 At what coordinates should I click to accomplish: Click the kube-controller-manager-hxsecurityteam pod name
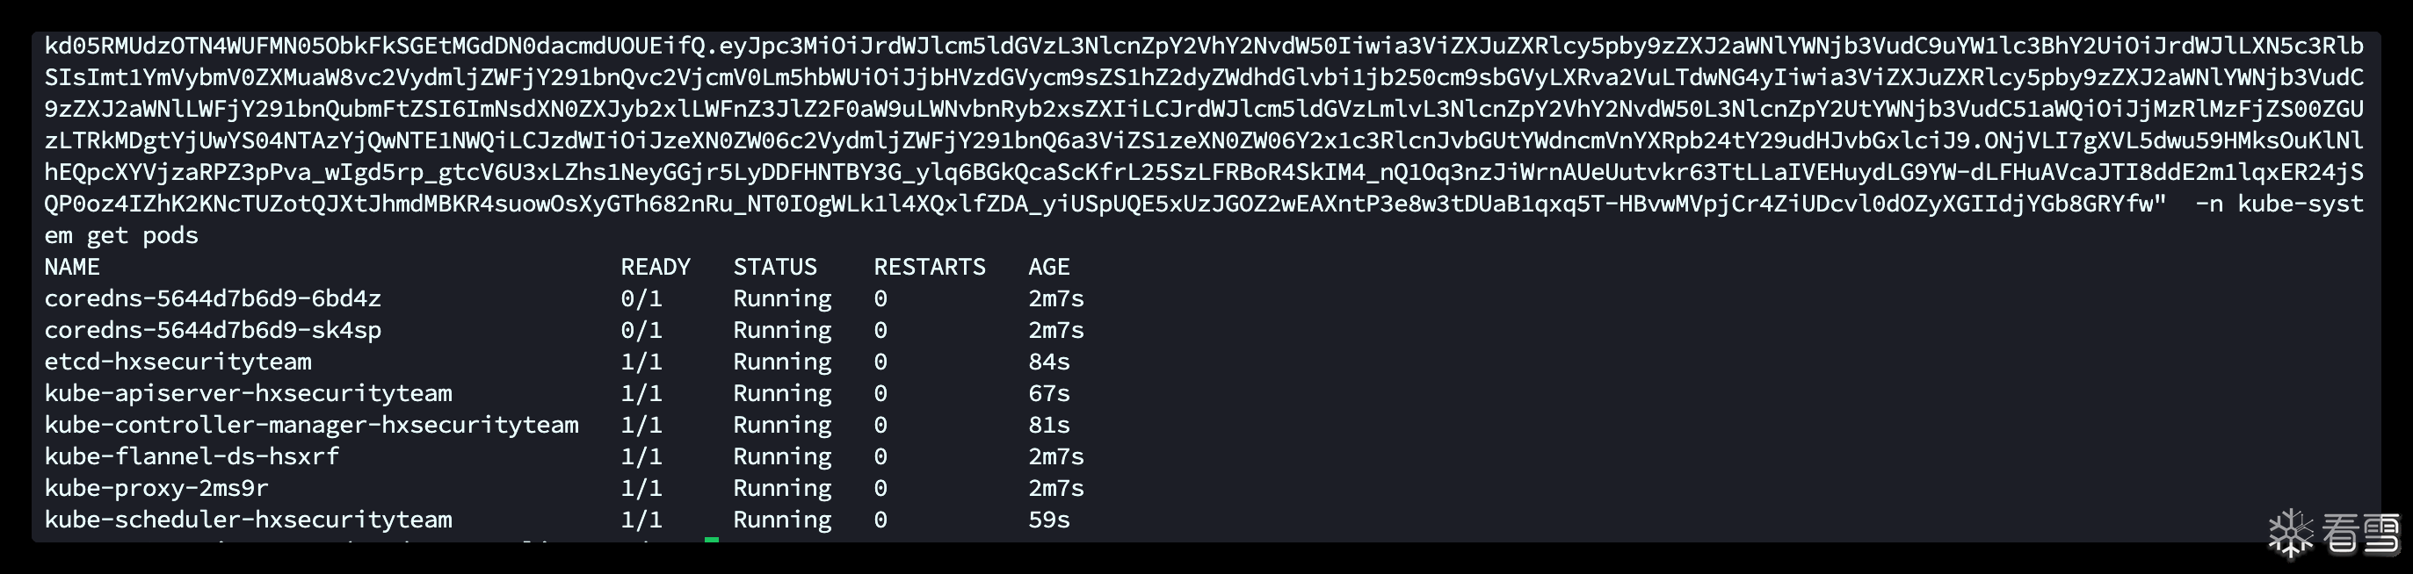(311, 426)
